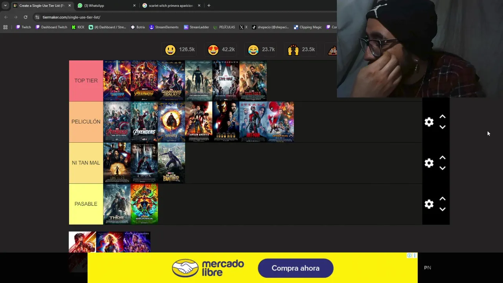Select first Guardians of the Galaxy poster
The image size is (503, 283).
[x=171, y=81]
